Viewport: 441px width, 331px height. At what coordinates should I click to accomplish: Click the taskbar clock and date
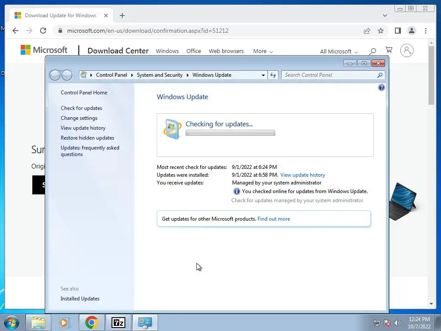[x=419, y=323]
